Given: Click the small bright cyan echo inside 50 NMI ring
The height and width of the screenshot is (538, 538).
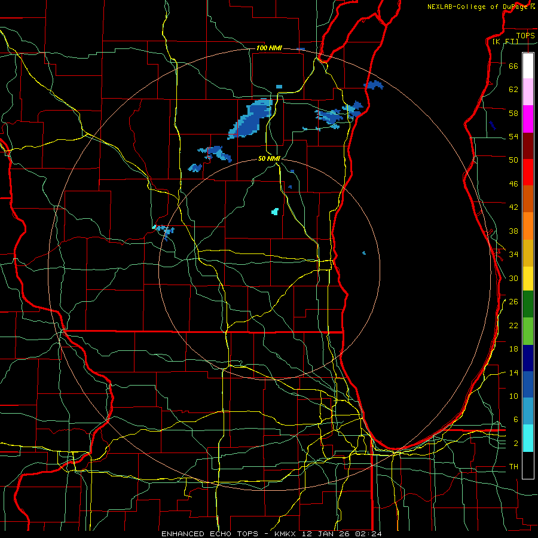Looking at the screenshot, I should (275, 212).
